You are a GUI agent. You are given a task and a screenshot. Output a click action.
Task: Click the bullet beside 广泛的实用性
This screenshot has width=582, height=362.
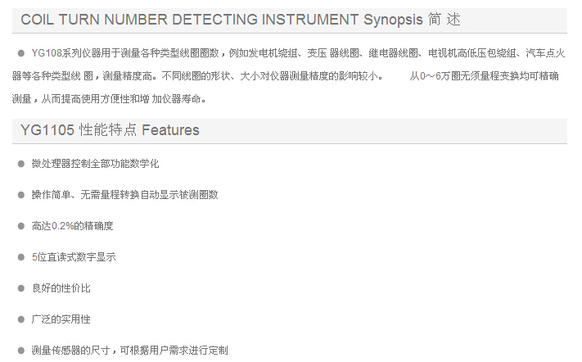pos(20,319)
